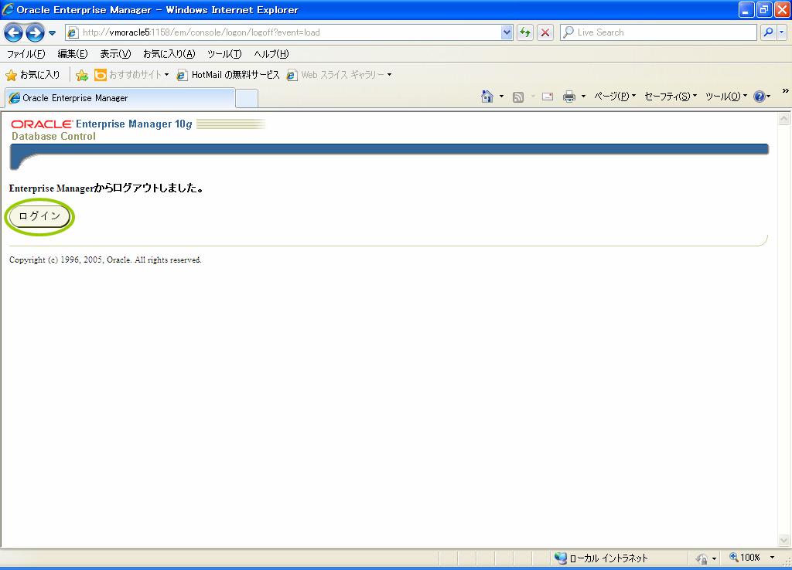This screenshot has width=792, height=570.
Task: Open the ページ(P) command menu
Action: point(615,97)
